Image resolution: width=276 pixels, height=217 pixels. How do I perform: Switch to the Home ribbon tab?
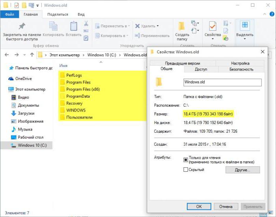click(x=31, y=14)
